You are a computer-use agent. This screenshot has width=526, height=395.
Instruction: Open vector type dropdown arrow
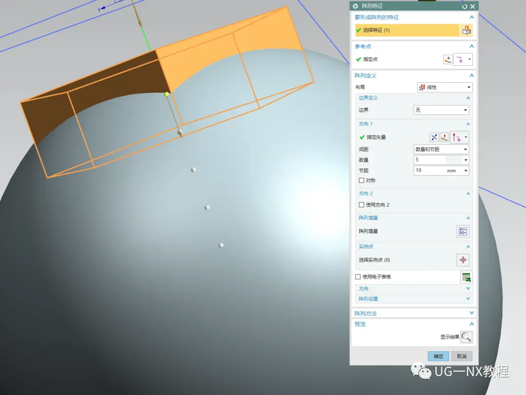click(466, 137)
